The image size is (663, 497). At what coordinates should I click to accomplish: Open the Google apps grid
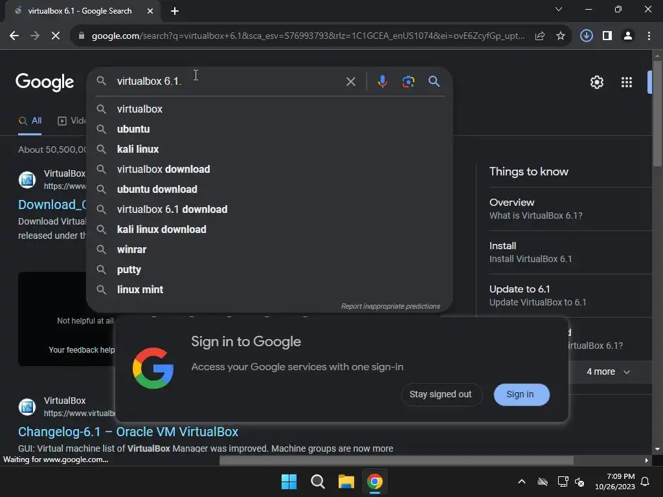click(627, 82)
